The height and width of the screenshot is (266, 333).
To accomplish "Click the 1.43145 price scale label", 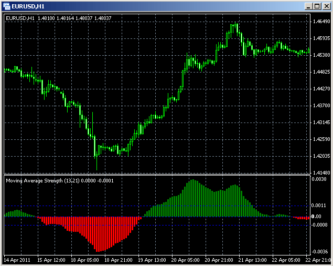I will coord(321,122).
